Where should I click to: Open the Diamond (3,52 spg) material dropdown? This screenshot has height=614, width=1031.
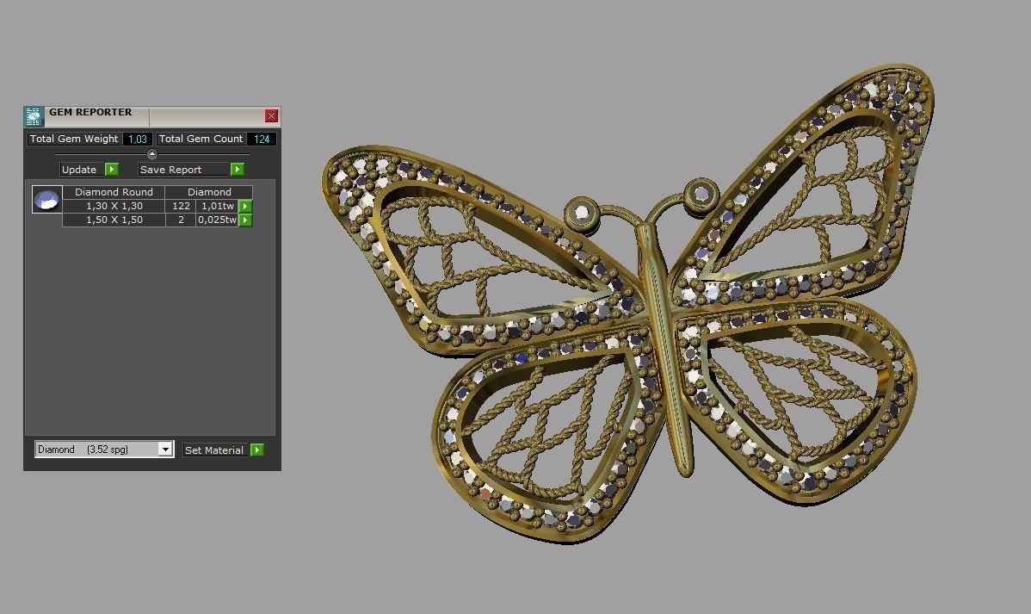tap(104, 450)
